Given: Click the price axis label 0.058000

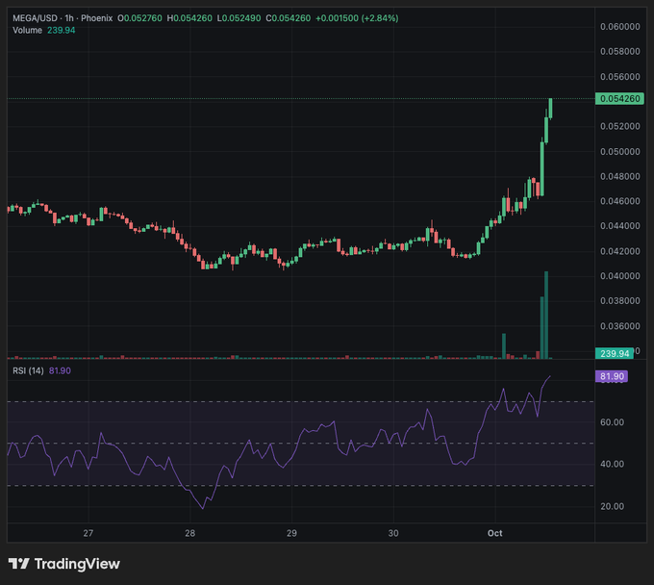Looking at the screenshot, I should click(x=619, y=51).
